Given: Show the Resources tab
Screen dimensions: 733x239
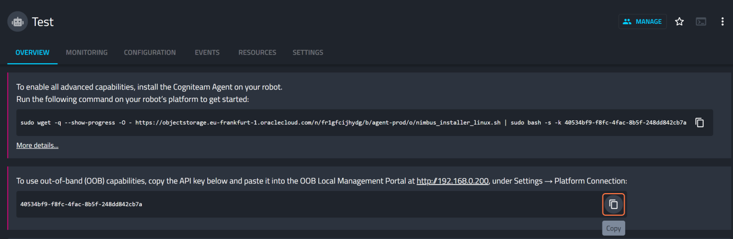Looking at the screenshot, I should (257, 52).
